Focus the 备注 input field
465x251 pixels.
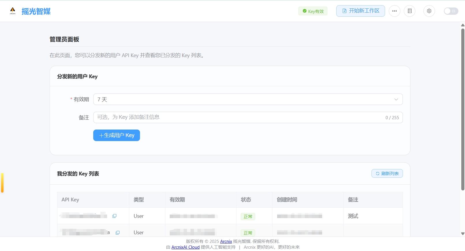click(x=240, y=117)
